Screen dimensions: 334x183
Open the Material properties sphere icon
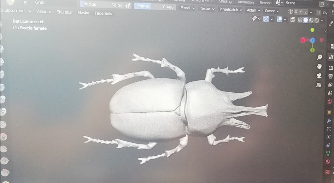328,162
